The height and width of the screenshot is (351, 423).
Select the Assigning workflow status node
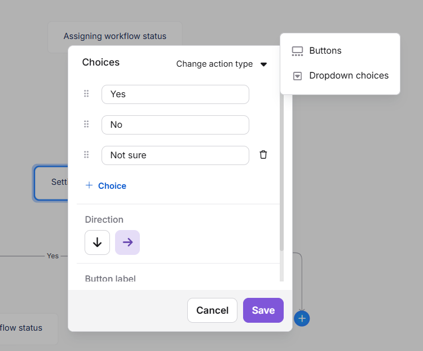115,36
